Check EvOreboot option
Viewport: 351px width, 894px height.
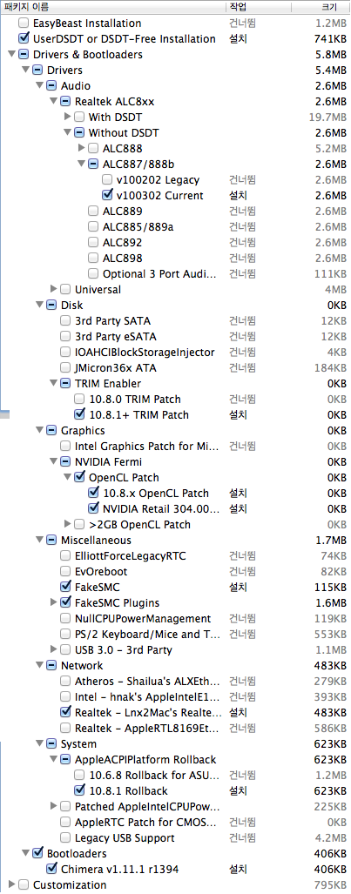click(x=65, y=571)
